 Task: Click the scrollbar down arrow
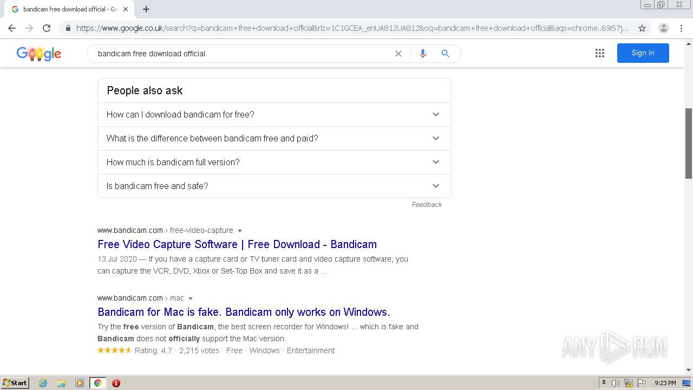coord(689,370)
